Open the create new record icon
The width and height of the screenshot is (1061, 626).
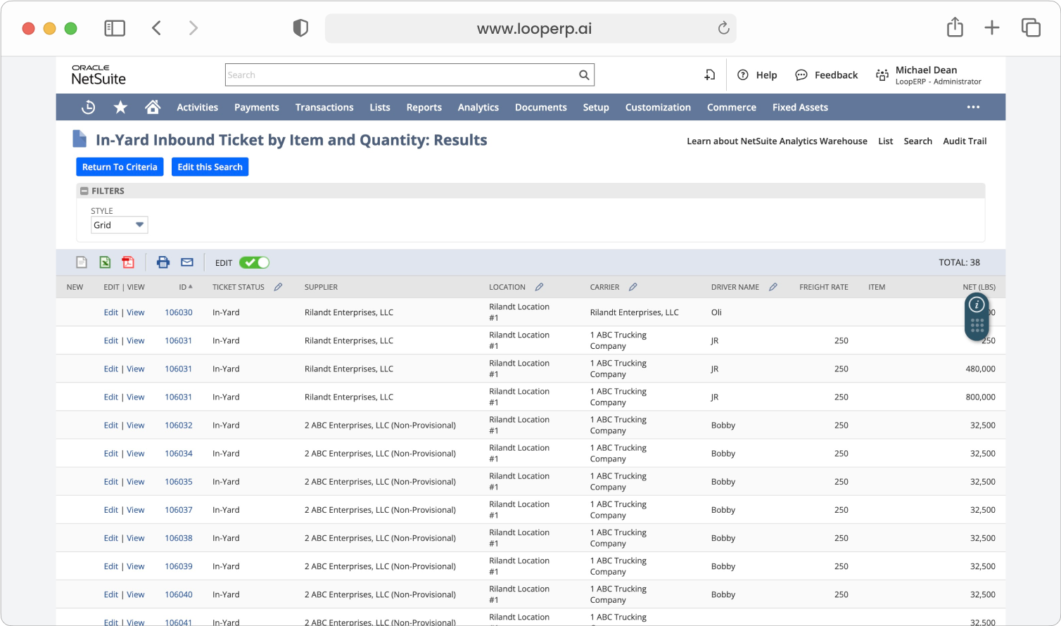pos(710,75)
